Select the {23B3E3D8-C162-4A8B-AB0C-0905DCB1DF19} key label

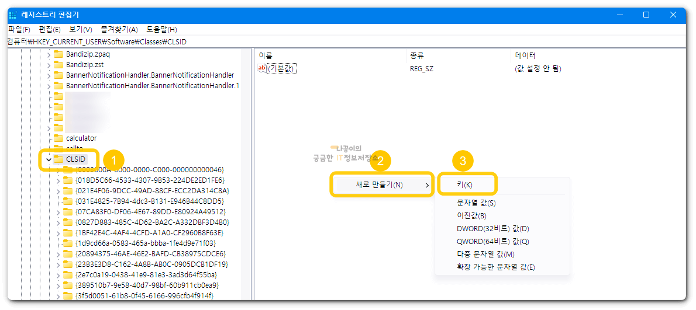[x=152, y=264]
